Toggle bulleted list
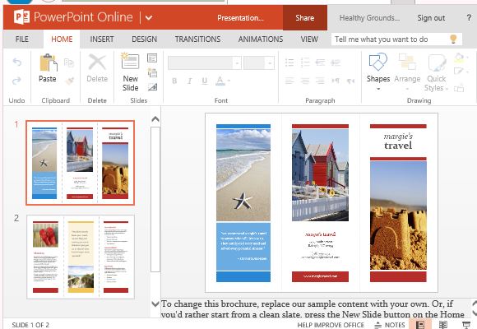 click(x=289, y=63)
